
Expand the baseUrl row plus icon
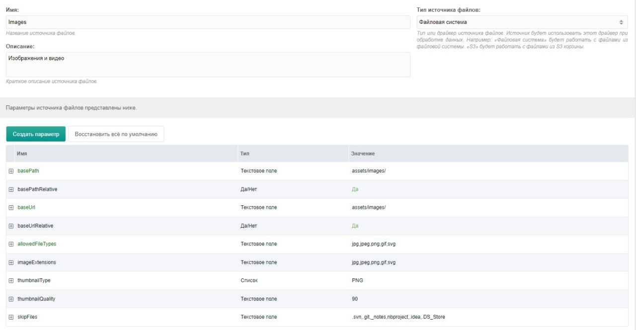(11, 207)
